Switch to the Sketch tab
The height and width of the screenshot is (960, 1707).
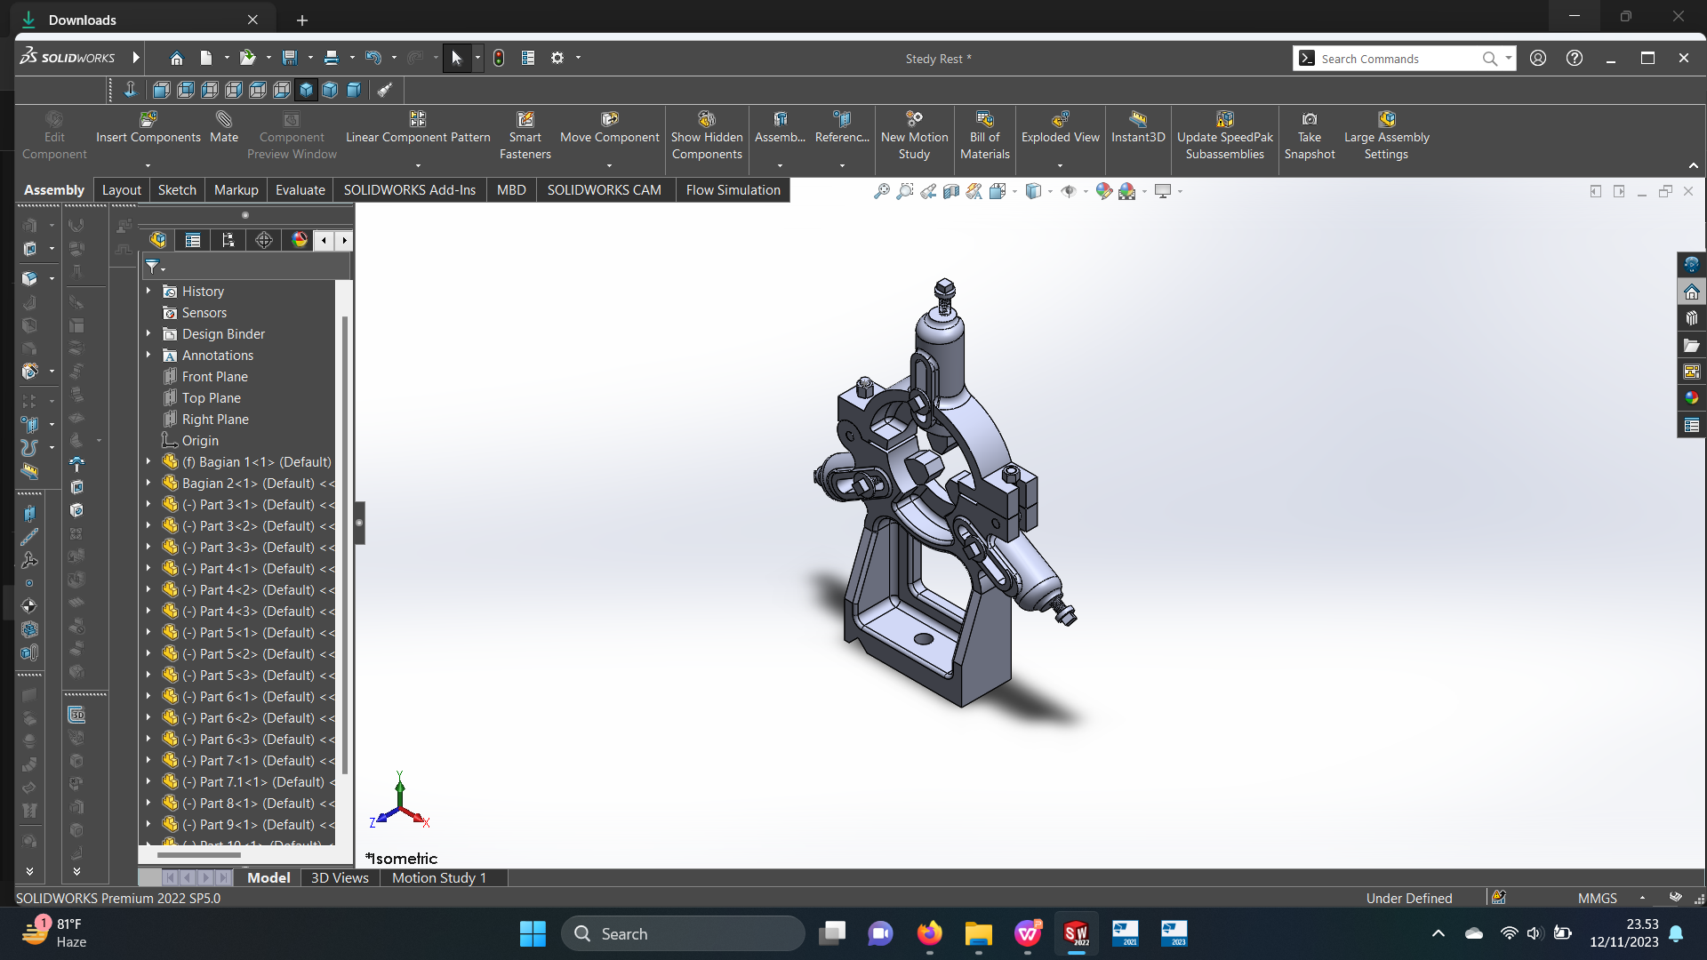click(177, 190)
